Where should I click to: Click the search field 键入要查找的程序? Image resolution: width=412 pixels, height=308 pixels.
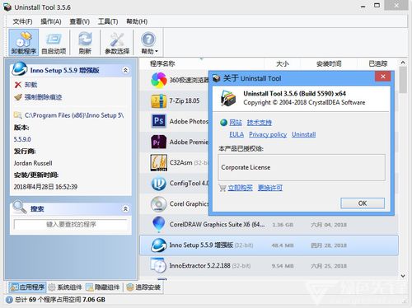tap(71, 225)
